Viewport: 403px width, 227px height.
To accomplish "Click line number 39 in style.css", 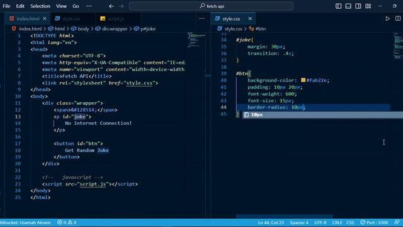I will pos(224,73).
